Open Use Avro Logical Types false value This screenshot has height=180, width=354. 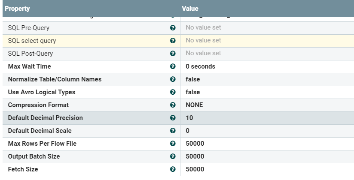coord(193,92)
